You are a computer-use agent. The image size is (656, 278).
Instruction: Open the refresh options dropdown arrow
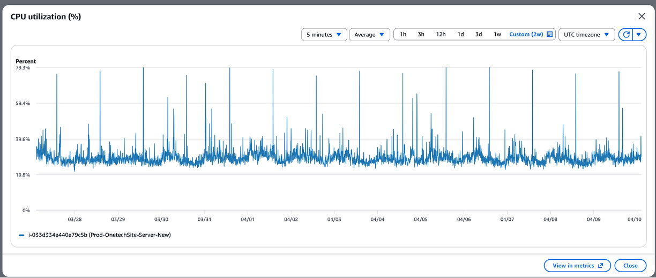click(x=639, y=35)
